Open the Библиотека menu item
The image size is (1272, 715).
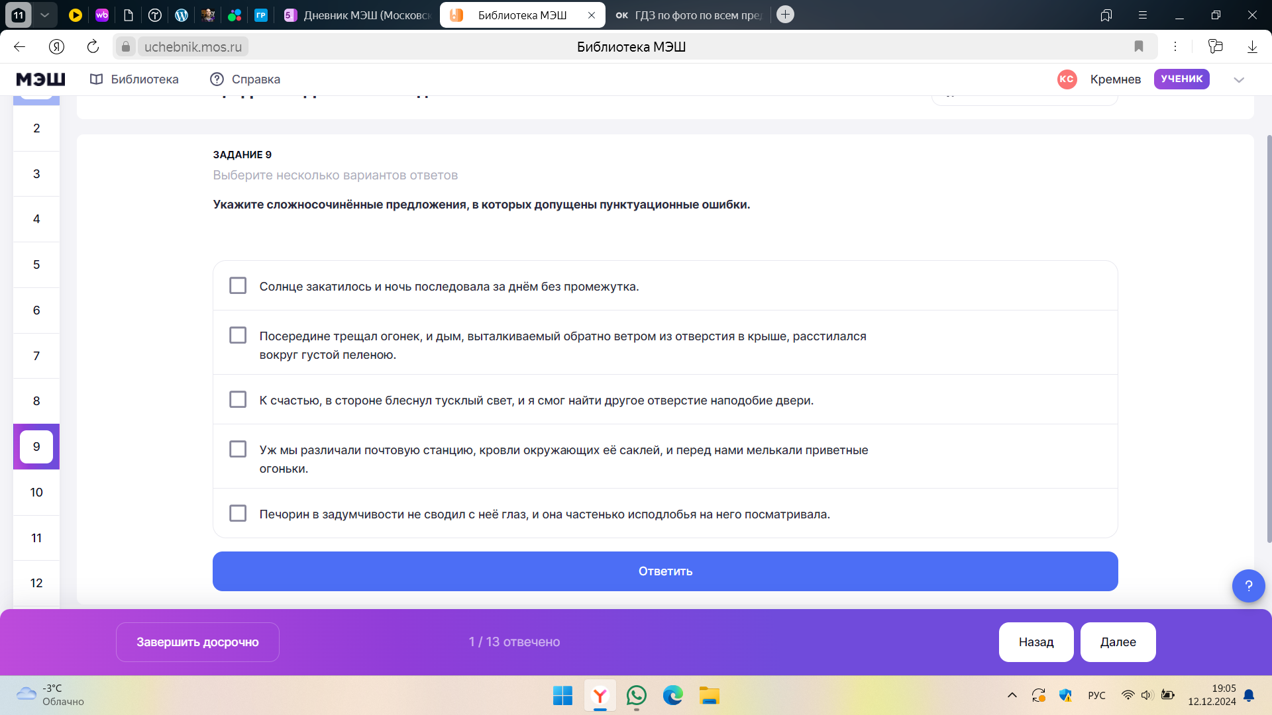tap(134, 79)
